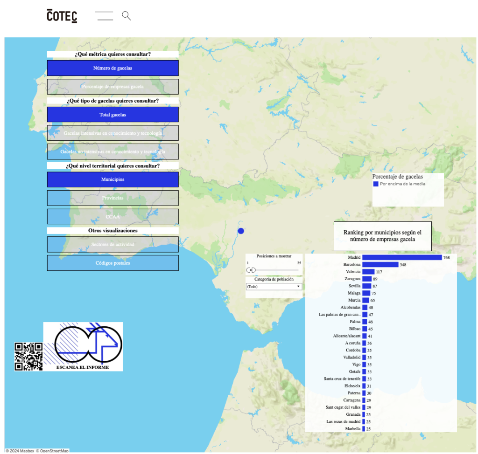Image resolution: width=478 pixels, height=454 pixels.
Task: Open 'Sectores de actividad' visualization
Action: point(112,244)
